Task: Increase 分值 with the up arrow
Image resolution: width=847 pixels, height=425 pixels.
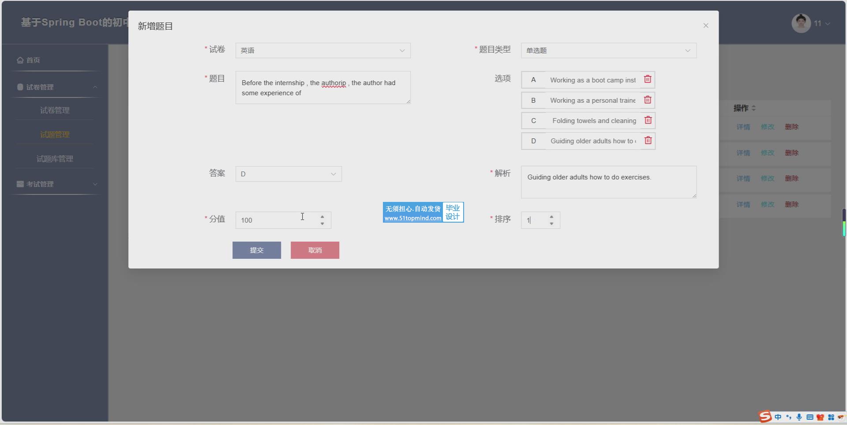Action: [x=322, y=217]
